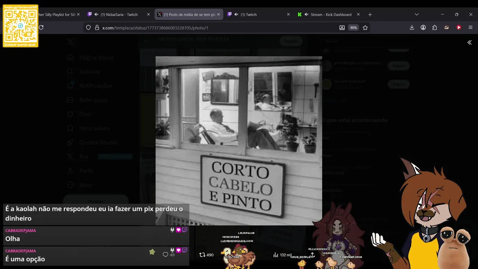478x269 pixels.
Task: Open Itens salvos bookmarks
Action: 94,129
